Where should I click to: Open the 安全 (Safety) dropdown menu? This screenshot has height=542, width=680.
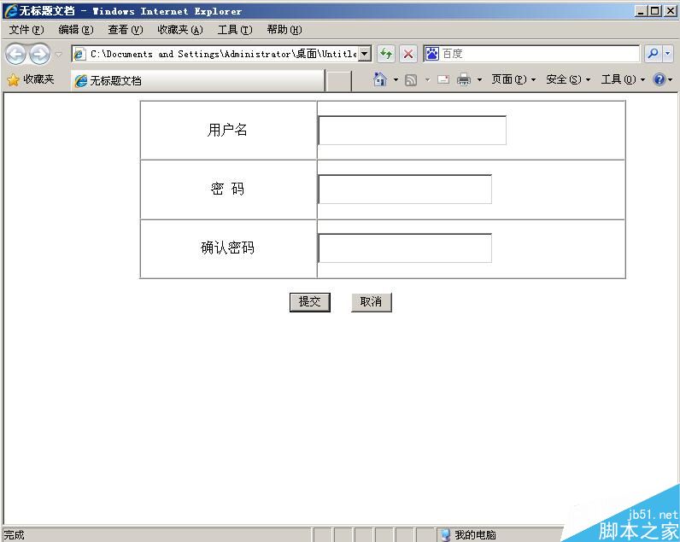click(568, 79)
